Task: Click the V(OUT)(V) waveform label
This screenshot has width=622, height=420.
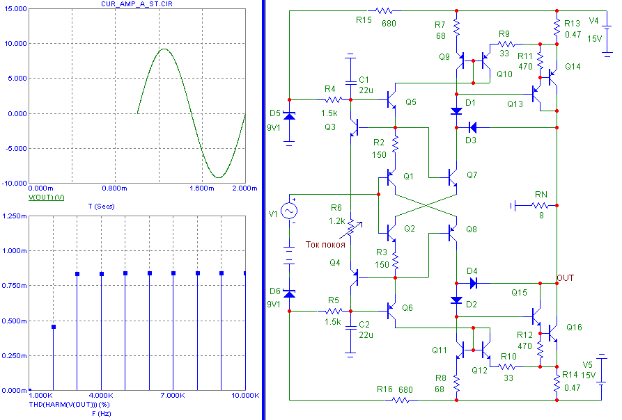Action: click(x=47, y=197)
